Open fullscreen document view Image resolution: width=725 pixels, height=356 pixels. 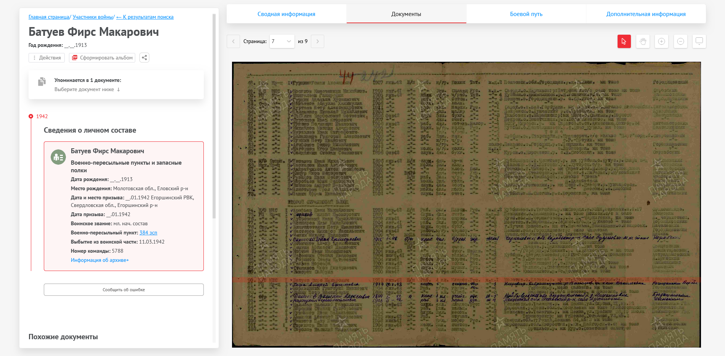click(699, 41)
